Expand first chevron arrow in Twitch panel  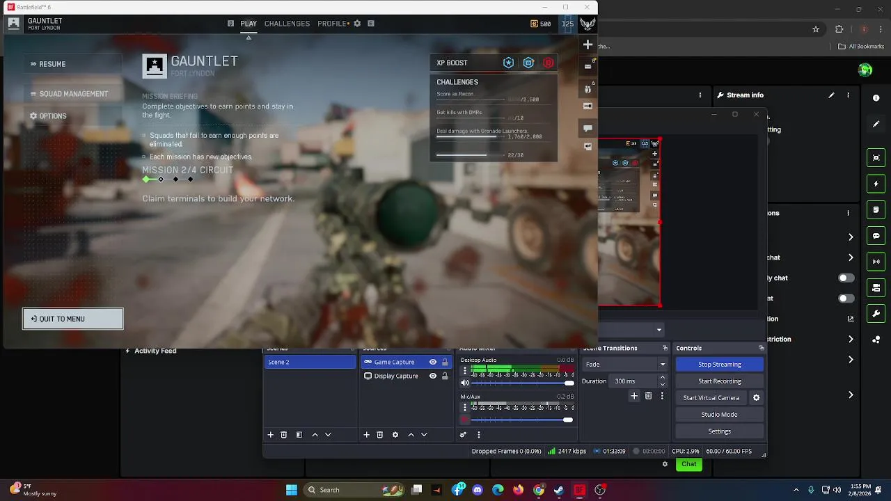coord(851,237)
